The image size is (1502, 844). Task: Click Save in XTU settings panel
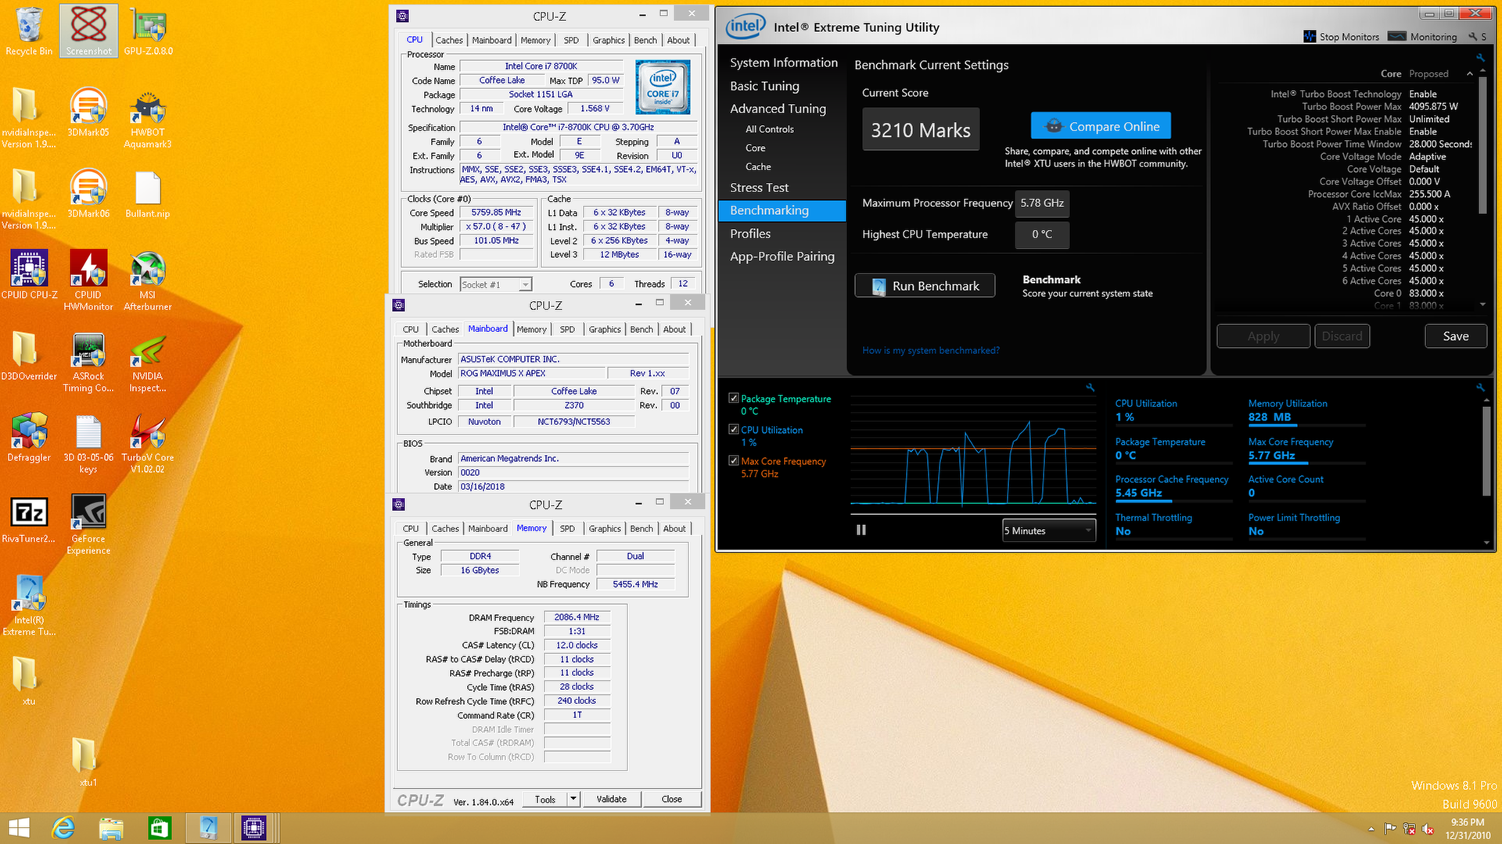(x=1455, y=336)
